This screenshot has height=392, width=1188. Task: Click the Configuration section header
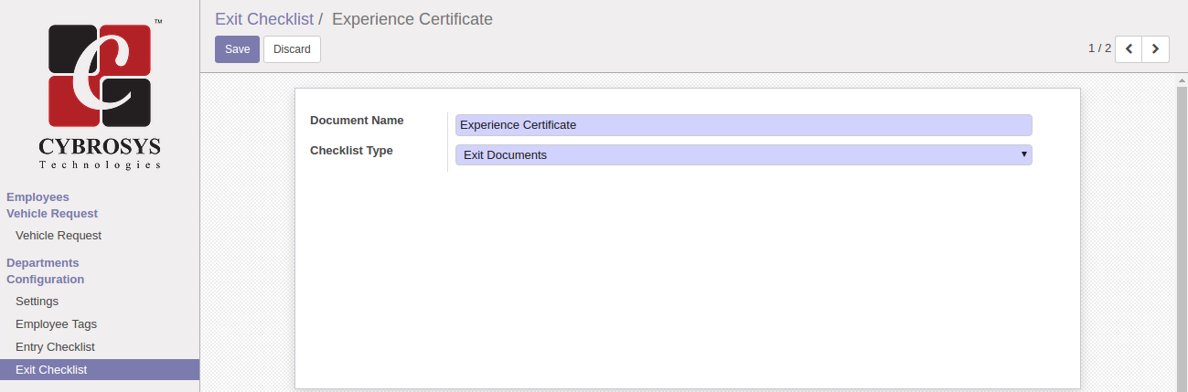click(45, 280)
